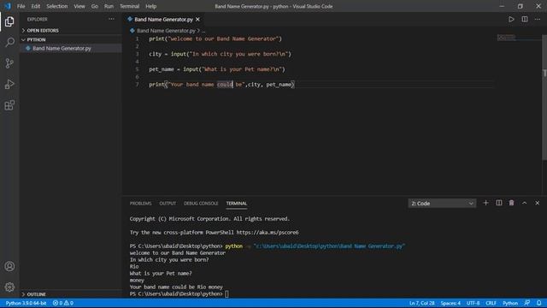This screenshot has height=308, width=547.
Task: Show errors and warnings count
Action: [62, 303]
